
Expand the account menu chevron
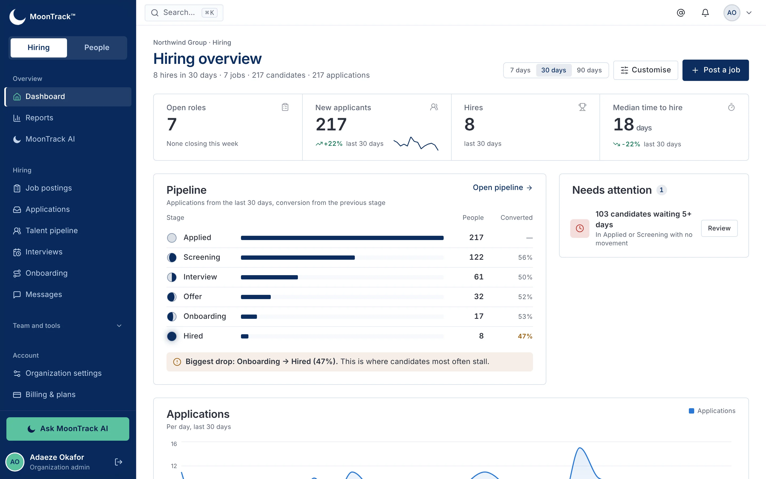point(749,13)
